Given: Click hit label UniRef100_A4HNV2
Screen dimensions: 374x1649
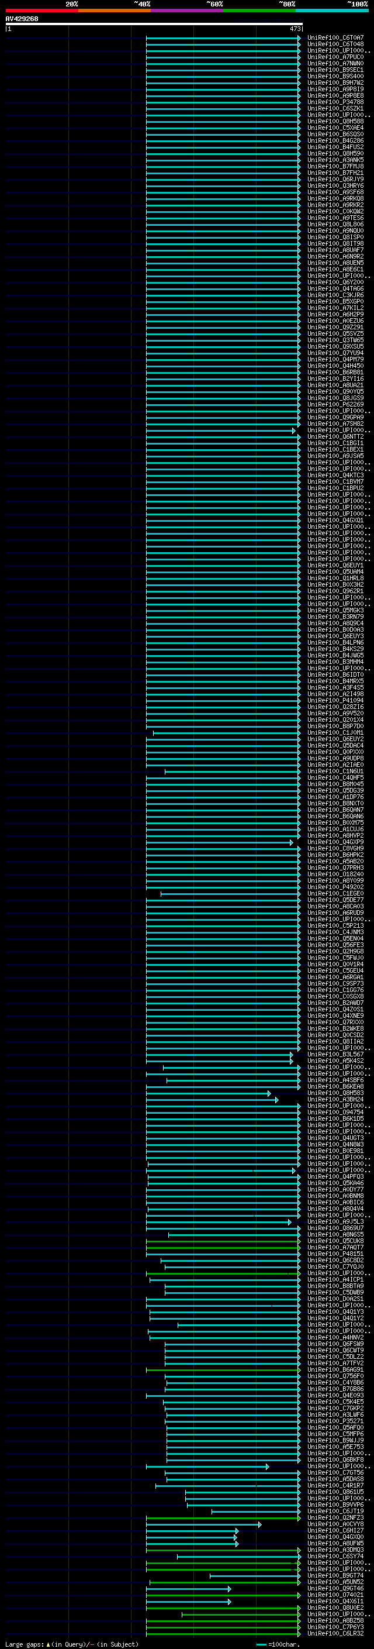Looking at the screenshot, I should (x=335, y=1337).
